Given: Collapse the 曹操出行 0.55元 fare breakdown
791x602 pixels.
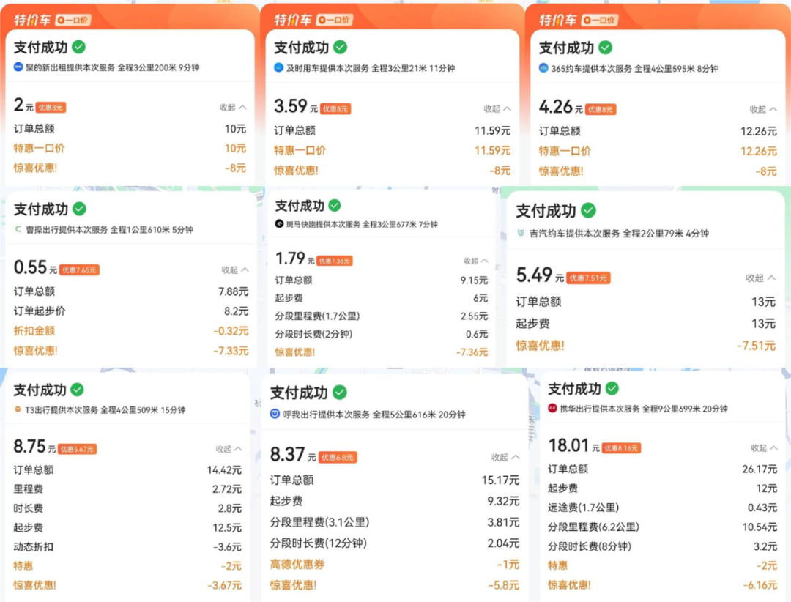Looking at the screenshot, I should click(x=234, y=270).
